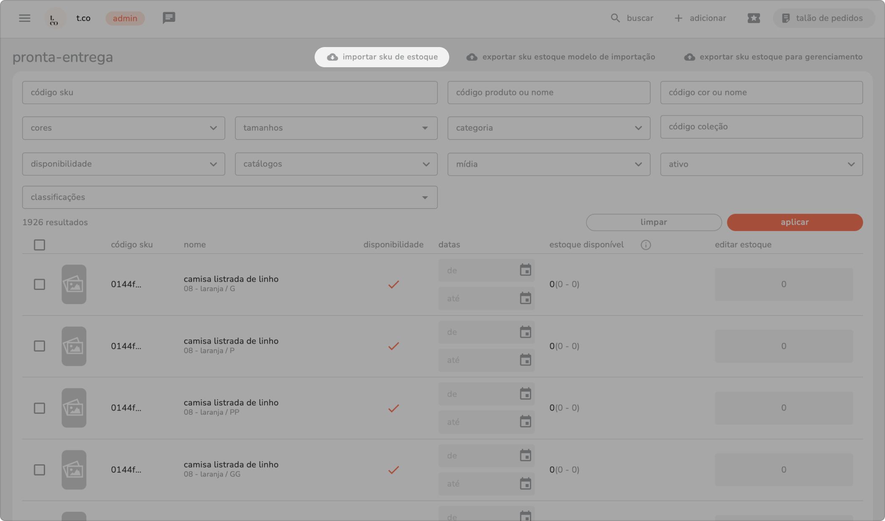Screen dimensions: 885x521
Task: Expand the classificações dropdown
Action: click(x=230, y=197)
